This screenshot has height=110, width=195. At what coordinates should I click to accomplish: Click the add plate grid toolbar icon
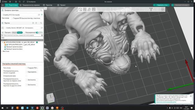(85, 9)
